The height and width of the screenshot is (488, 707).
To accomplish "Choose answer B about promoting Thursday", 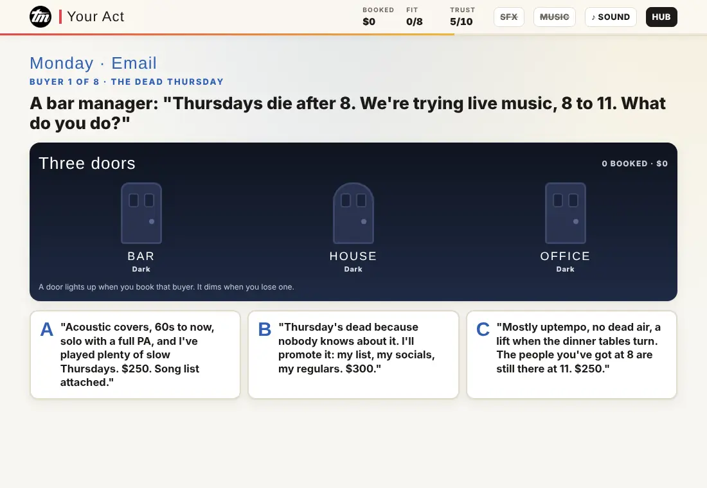I will (353, 354).
